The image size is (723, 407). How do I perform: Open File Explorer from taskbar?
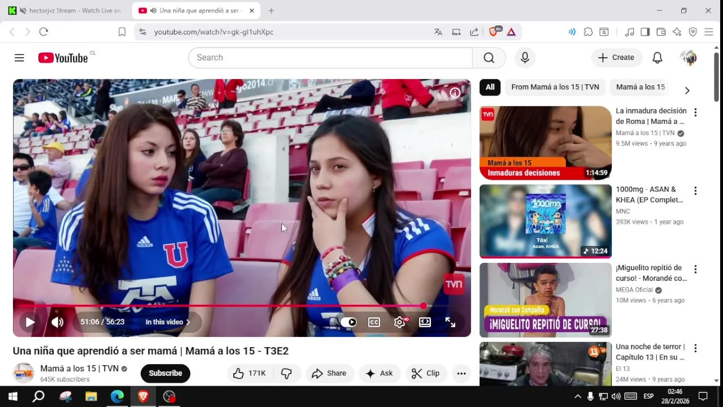click(91, 396)
